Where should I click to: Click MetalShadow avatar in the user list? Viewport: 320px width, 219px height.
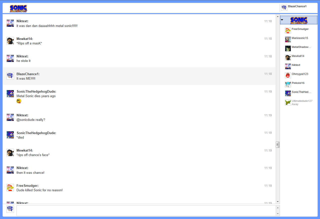(x=288, y=48)
